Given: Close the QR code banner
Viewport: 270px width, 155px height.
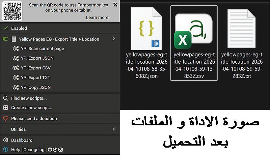Looking at the screenshot, I should pyautogui.click(x=115, y=5).
